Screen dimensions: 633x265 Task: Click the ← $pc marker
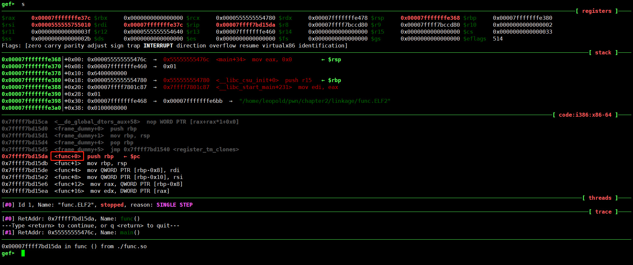coord(132,156)
